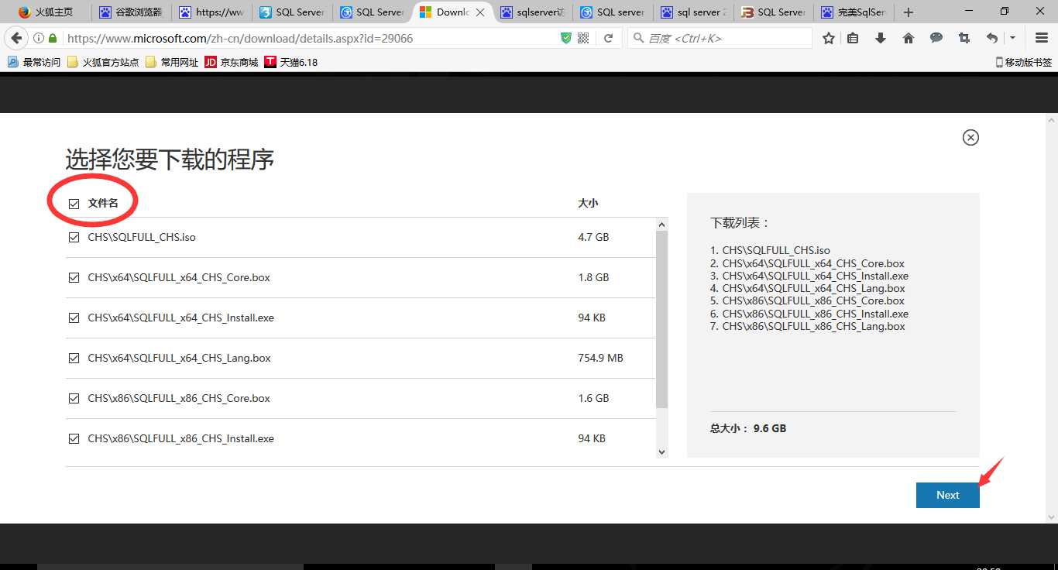Open 京东商城 bookmark
This screenshot has width=1058, height=570.
click(232, 62)
